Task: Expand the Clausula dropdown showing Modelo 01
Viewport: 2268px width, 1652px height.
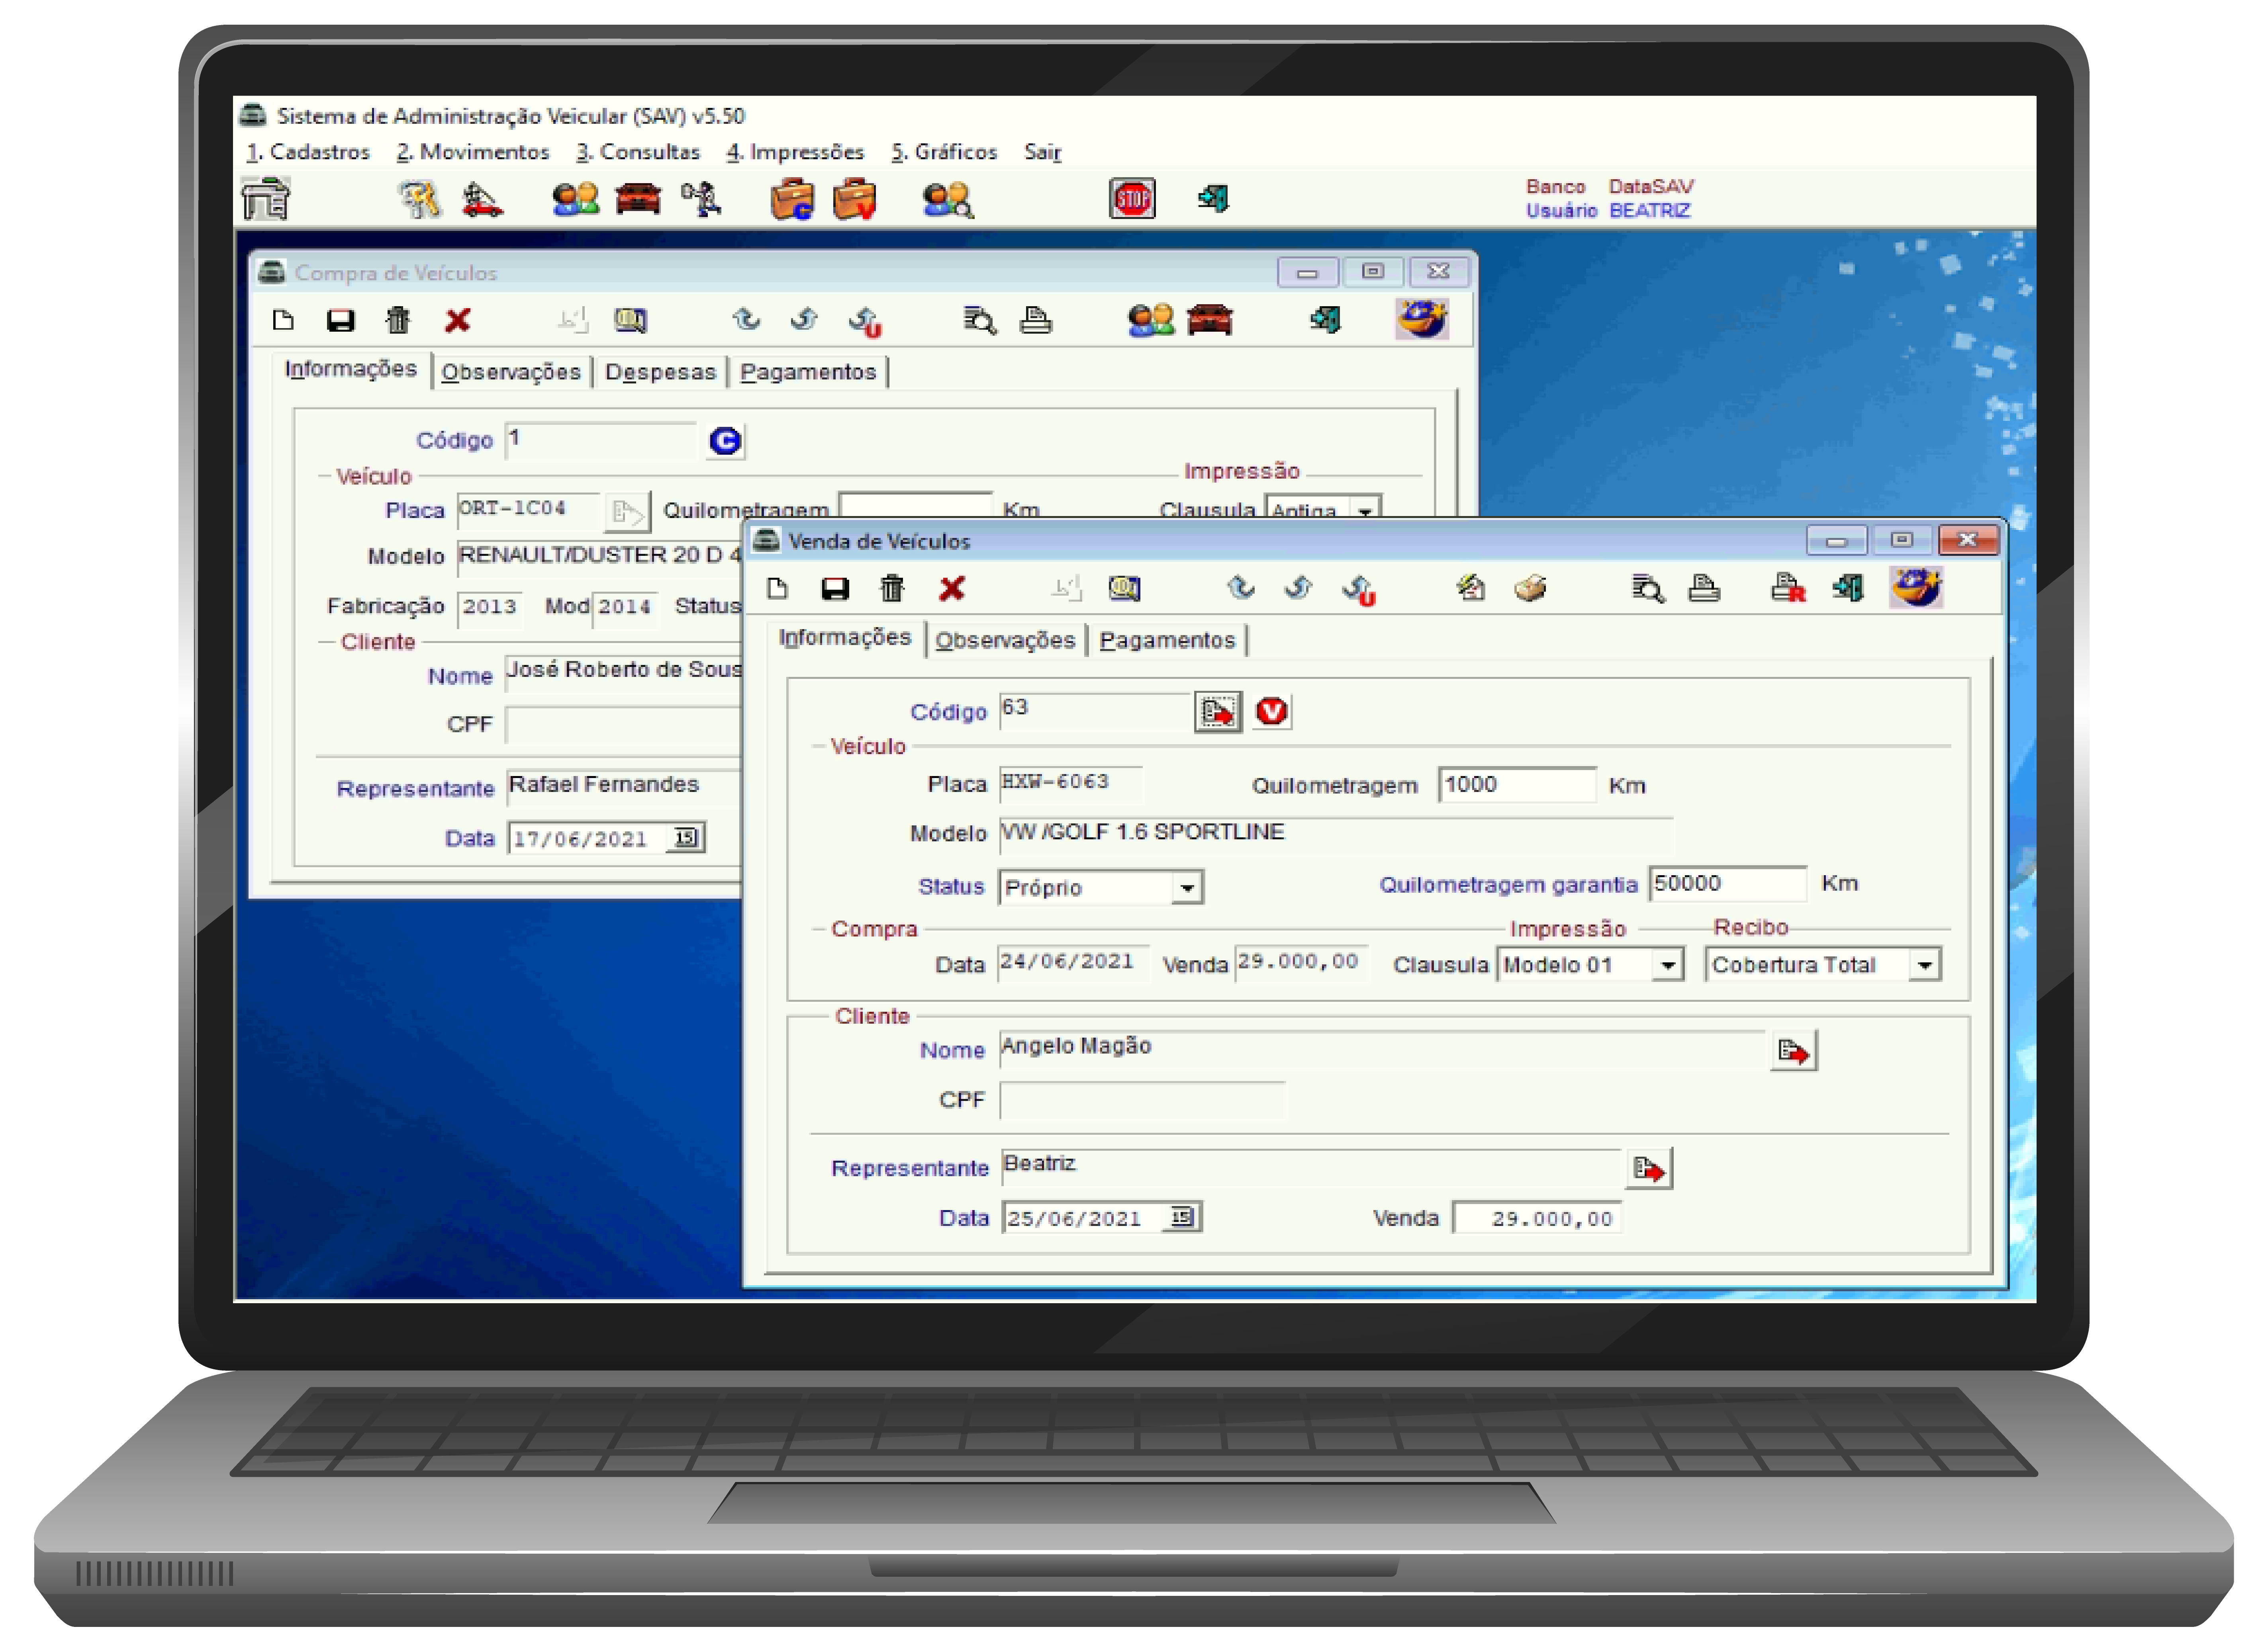Action: point(1668,965)
